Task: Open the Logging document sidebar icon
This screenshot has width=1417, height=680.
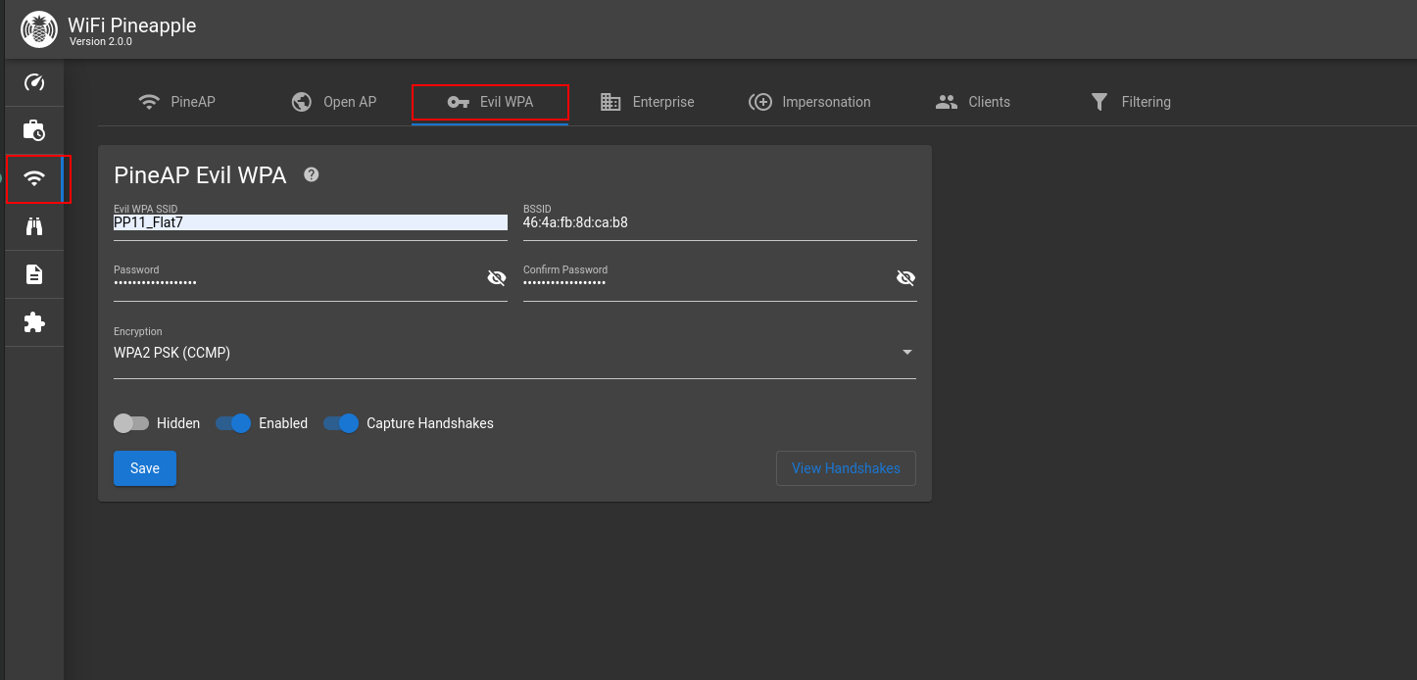Action: click(x=34, y=274)
